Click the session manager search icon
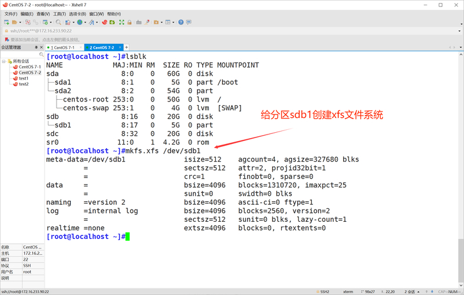This screenshot has width=464, height=295. [41, 54]
